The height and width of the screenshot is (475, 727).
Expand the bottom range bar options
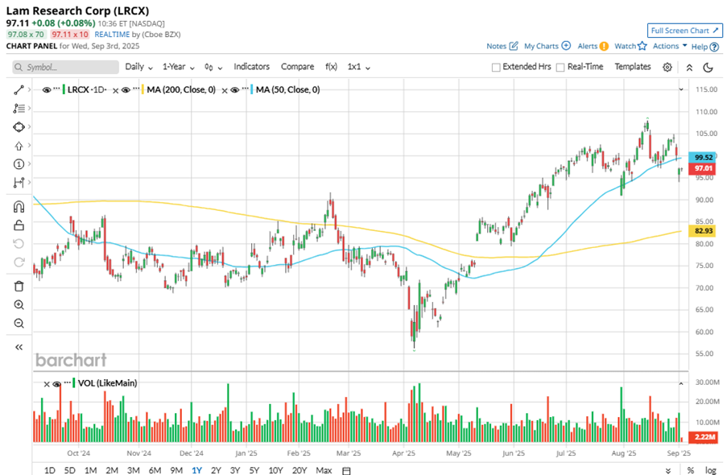point(669,470)
